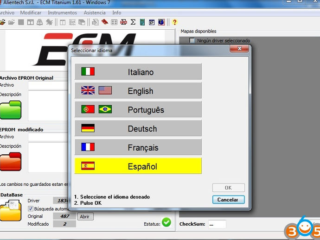Screen dimensions: 320x240
Task: Click the green device toolbar icon
Action: click(142, 22)
